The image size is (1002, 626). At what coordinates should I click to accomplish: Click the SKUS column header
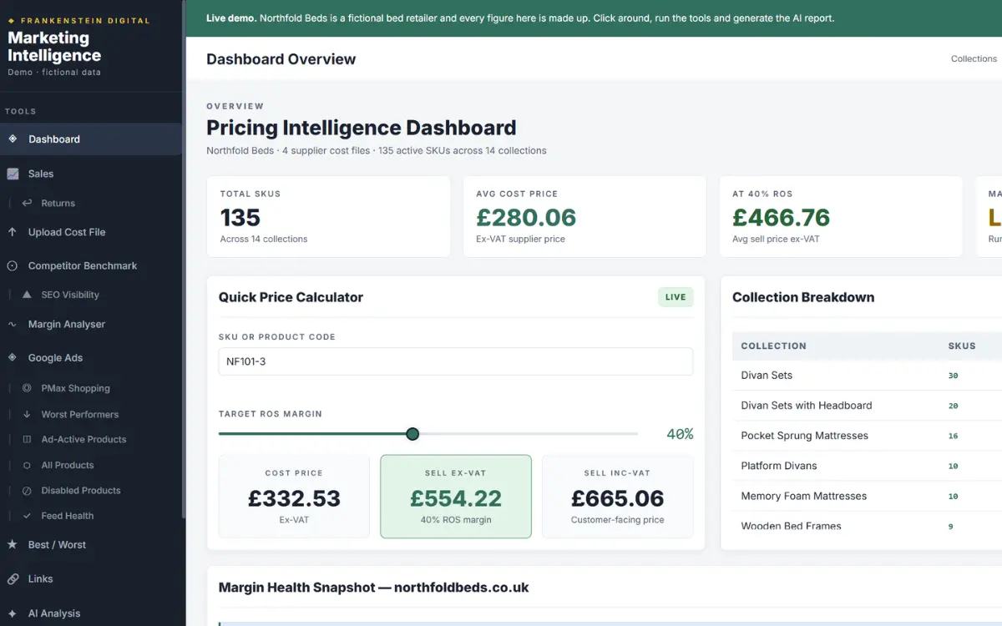[x=961, y=346]
